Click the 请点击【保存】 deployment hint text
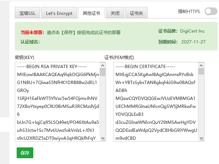The image size is (219, 164). (x=84, y=33)
